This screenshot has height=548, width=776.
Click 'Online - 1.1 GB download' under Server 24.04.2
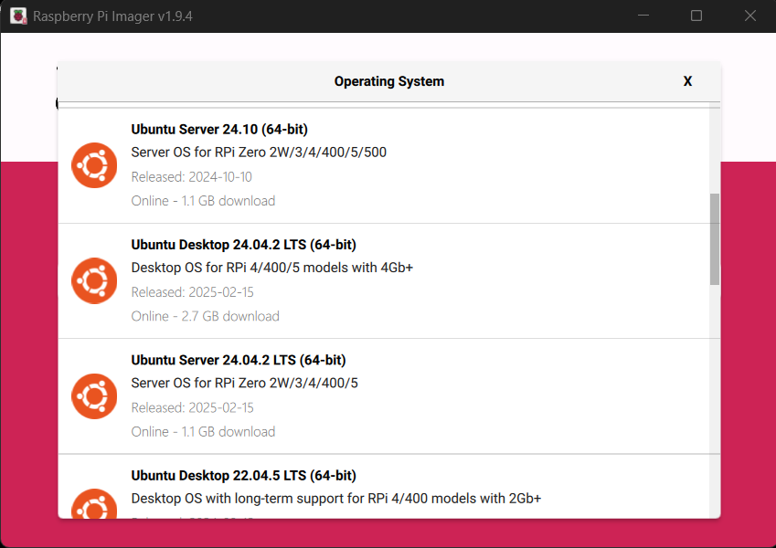point(203,431)
